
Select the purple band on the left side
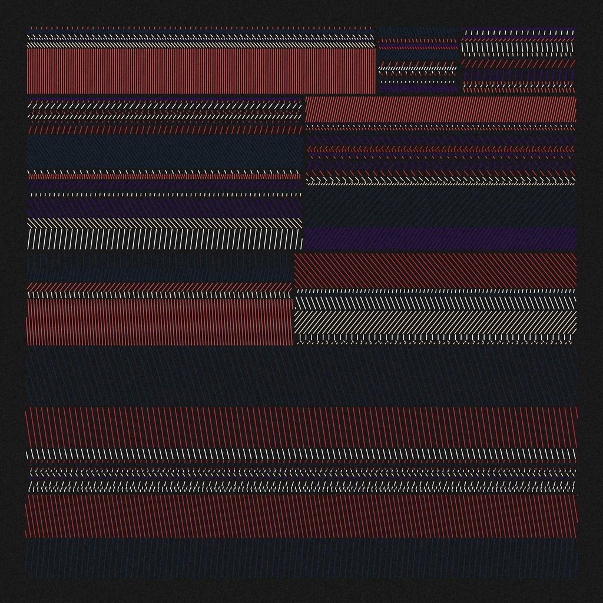pyautogui.click(x=164, y=207)
